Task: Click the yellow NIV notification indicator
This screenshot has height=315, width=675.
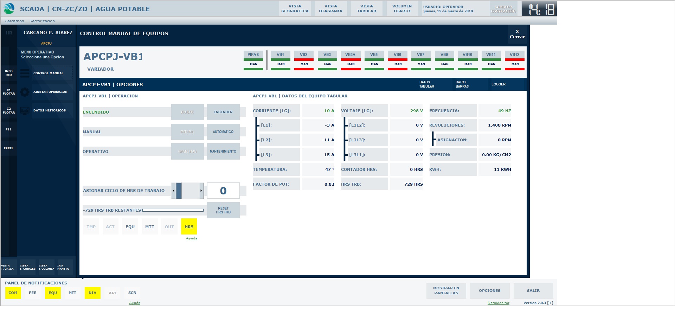Action: click(92, 293)
